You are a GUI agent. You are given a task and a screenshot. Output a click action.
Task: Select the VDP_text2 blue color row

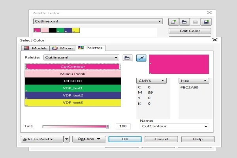73,96
